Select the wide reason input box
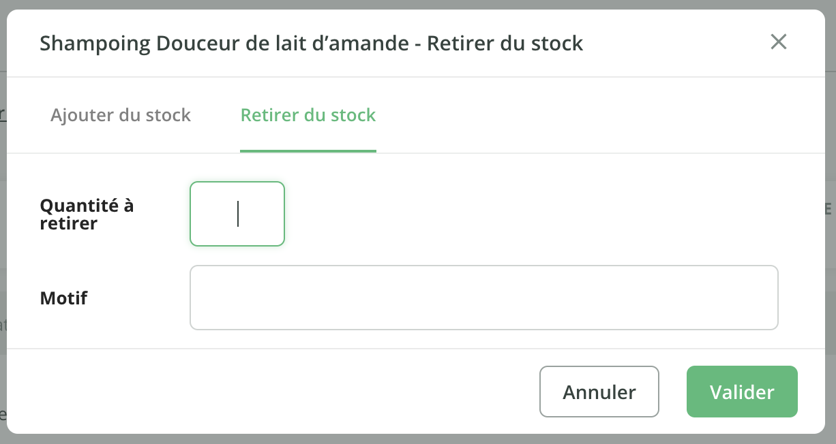836x444 pixels. pos(483,298)
